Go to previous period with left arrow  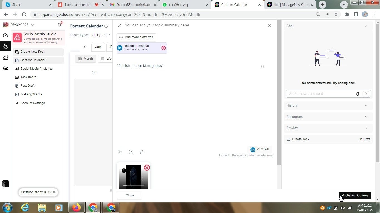click(x=85, y=47)
